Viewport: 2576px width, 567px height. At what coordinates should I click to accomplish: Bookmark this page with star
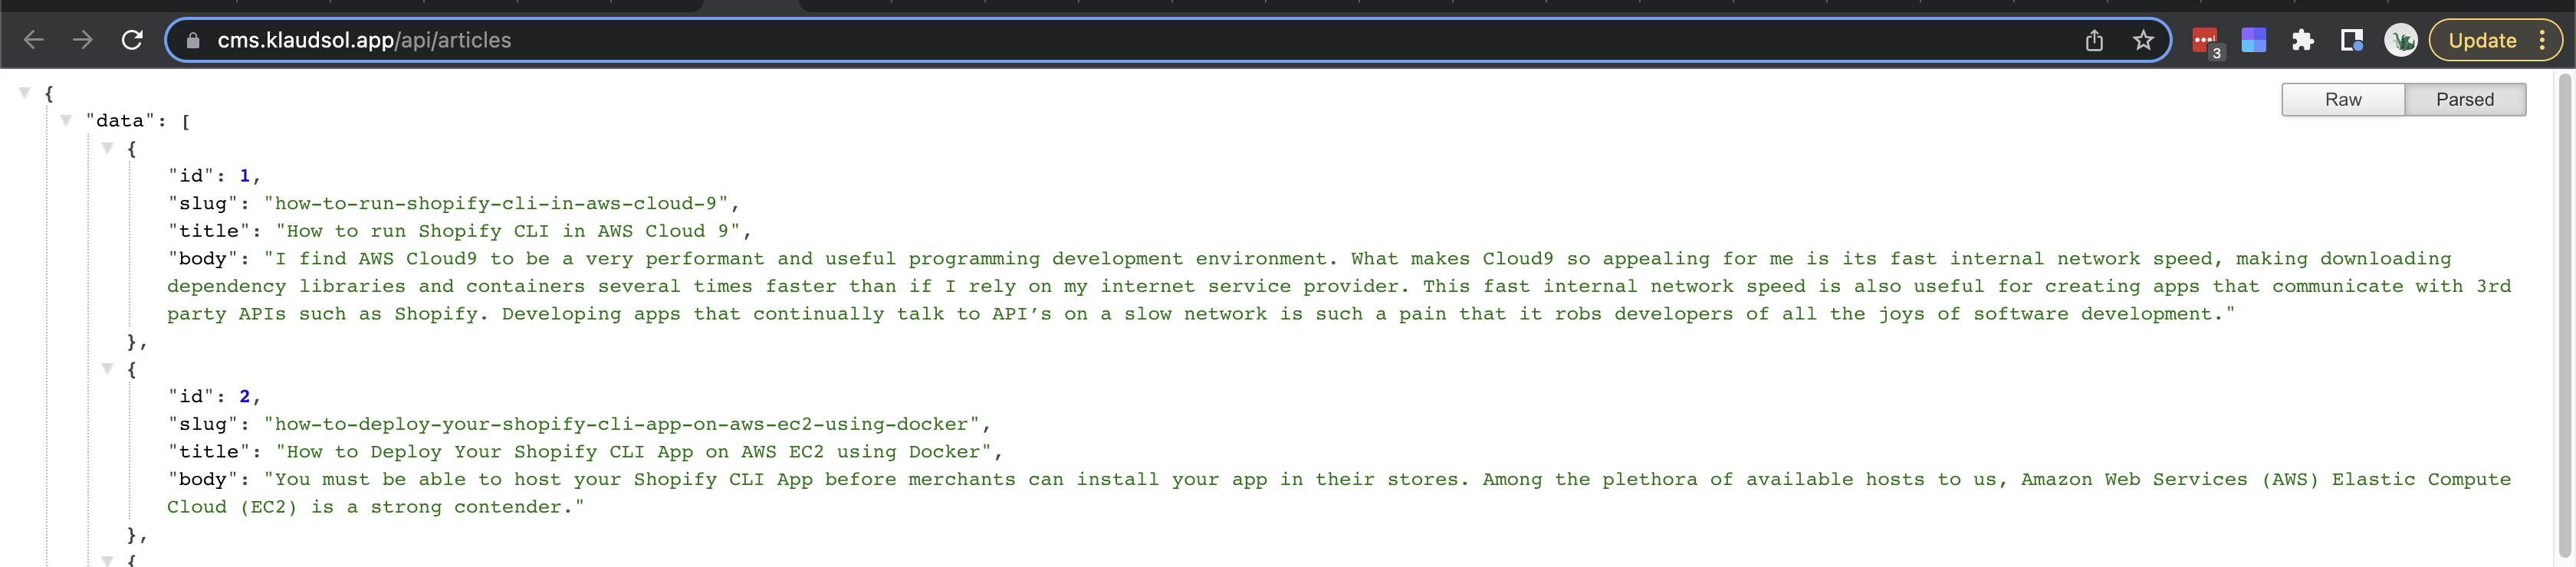click(x=2142, y=40)
